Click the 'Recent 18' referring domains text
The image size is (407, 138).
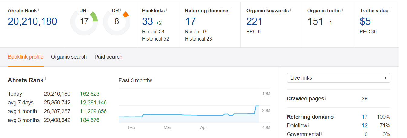pos(196,31)
